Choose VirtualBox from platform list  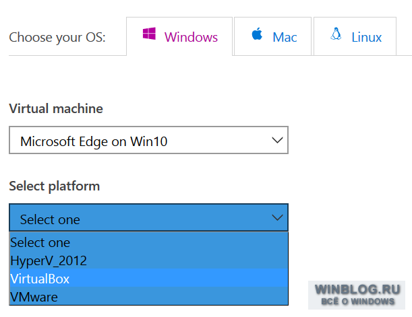(x=149, y=278)
